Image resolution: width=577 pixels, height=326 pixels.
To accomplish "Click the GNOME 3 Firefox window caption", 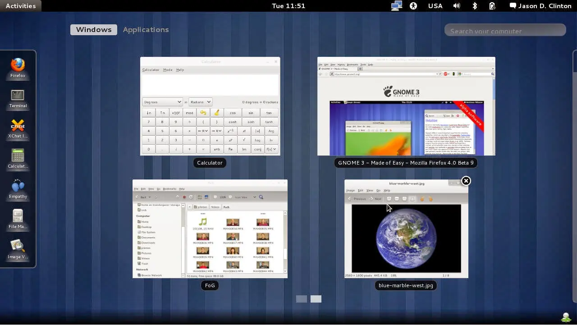I will pyautogui.click(x=406, y=163).
